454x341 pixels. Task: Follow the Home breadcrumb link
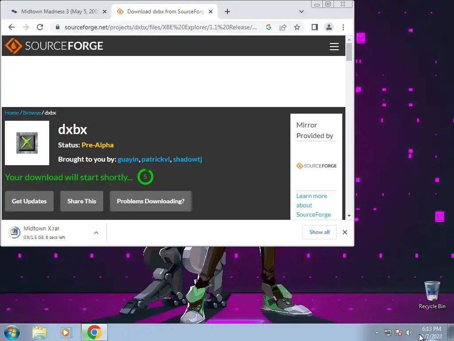12,113
